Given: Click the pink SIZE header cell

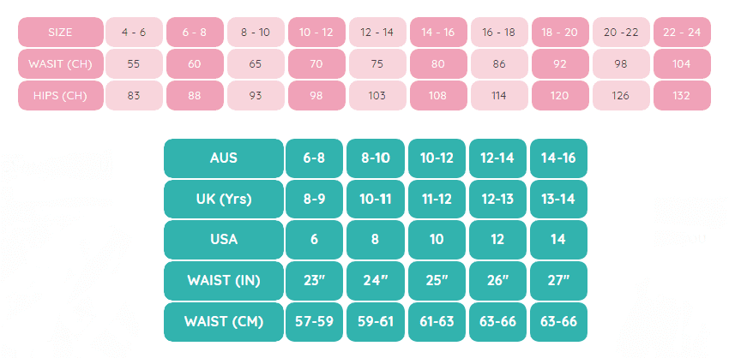Looking at the screenshot, I should (61, 33).
